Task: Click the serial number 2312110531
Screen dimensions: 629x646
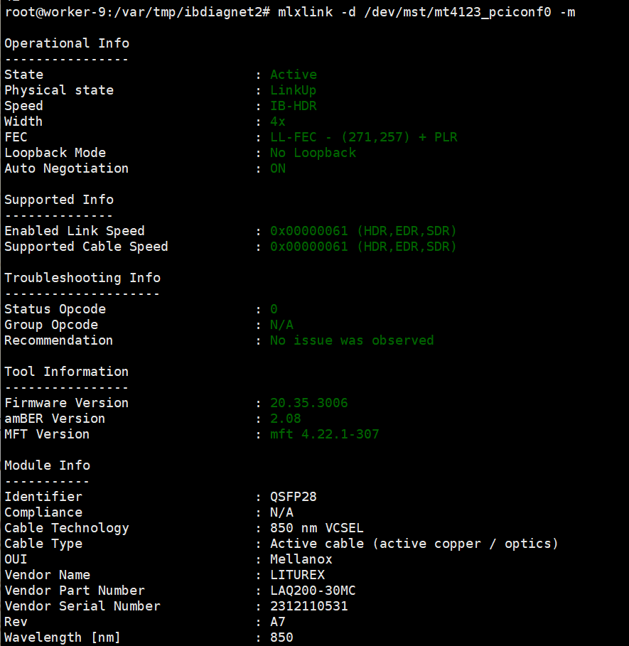Action: coord(309,606)
